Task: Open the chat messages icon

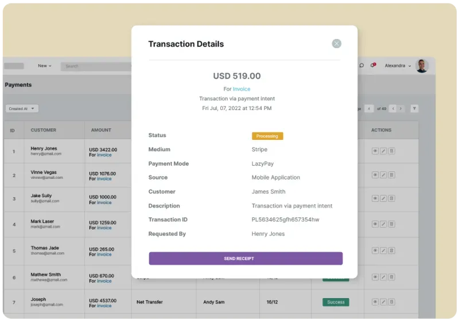Action: [361, 65]
